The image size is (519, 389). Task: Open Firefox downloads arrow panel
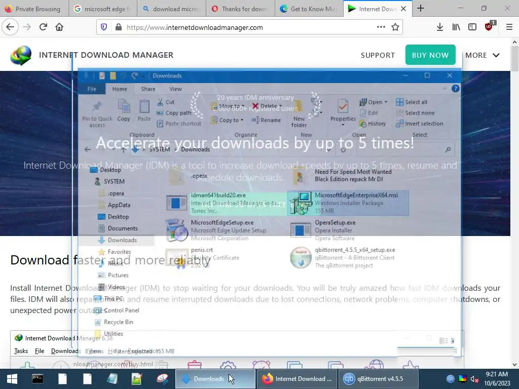tap(439, 27)
